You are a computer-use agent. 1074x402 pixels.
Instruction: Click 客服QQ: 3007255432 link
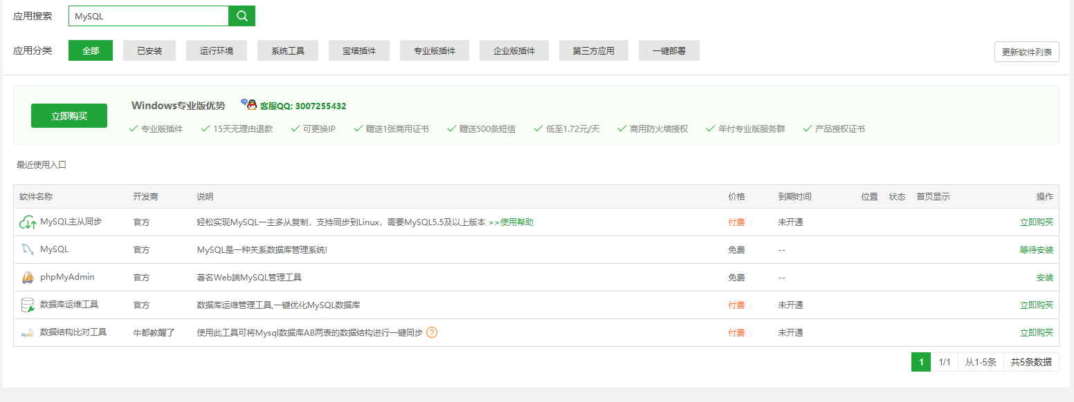302,106
